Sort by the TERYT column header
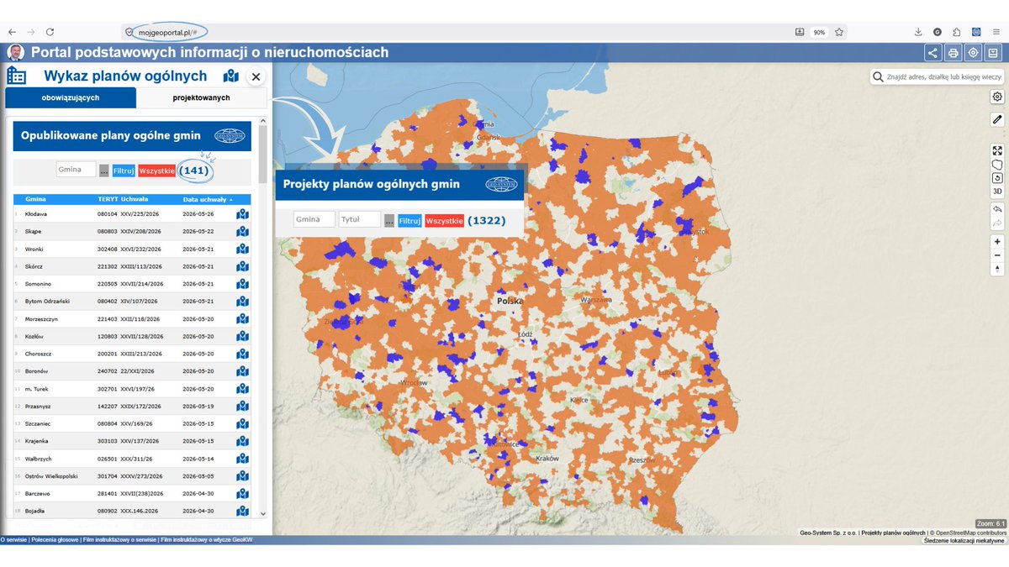 pyautogui.click(x=108, y=199)
